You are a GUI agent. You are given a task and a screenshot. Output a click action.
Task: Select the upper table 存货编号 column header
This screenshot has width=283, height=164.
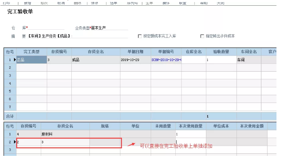click(x=59, y=52)
